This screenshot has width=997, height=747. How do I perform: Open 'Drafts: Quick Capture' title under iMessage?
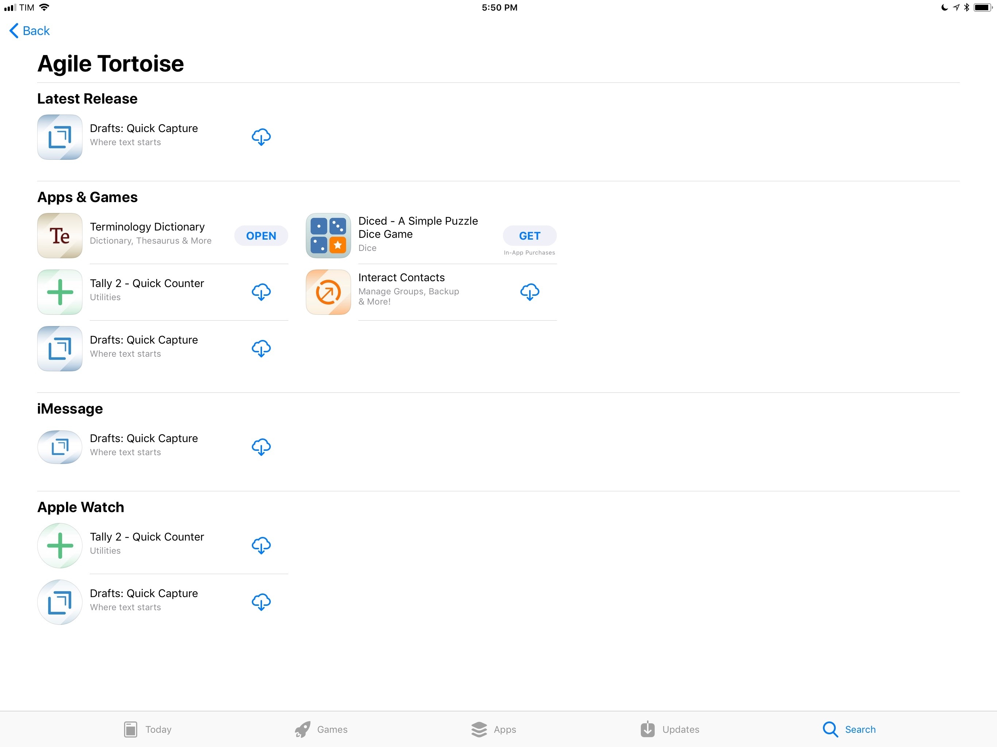[144, 438]
